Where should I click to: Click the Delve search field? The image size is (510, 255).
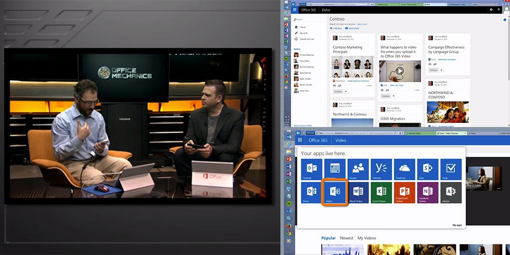click(x=309, y=19)
